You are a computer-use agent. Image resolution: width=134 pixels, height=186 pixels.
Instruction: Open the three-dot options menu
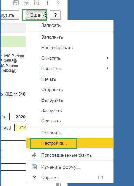point(47,2)
